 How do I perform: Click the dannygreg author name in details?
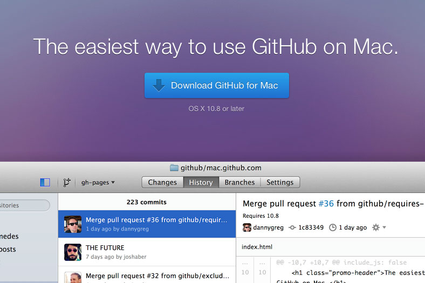tap(269, 227)
